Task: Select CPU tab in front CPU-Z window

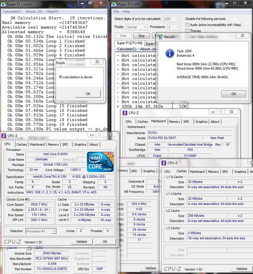Action: 7,144
